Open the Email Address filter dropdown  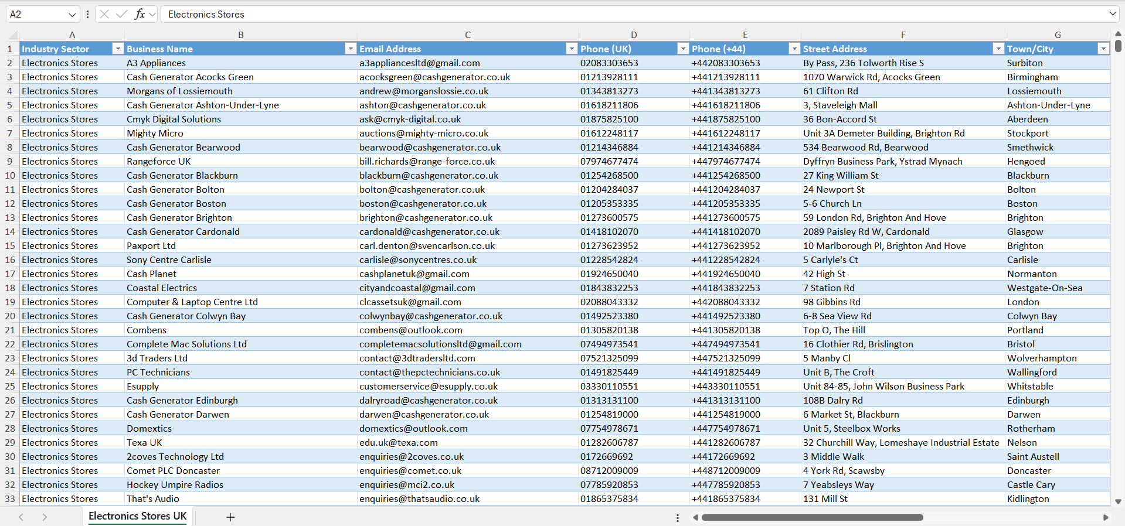point(572,49)
